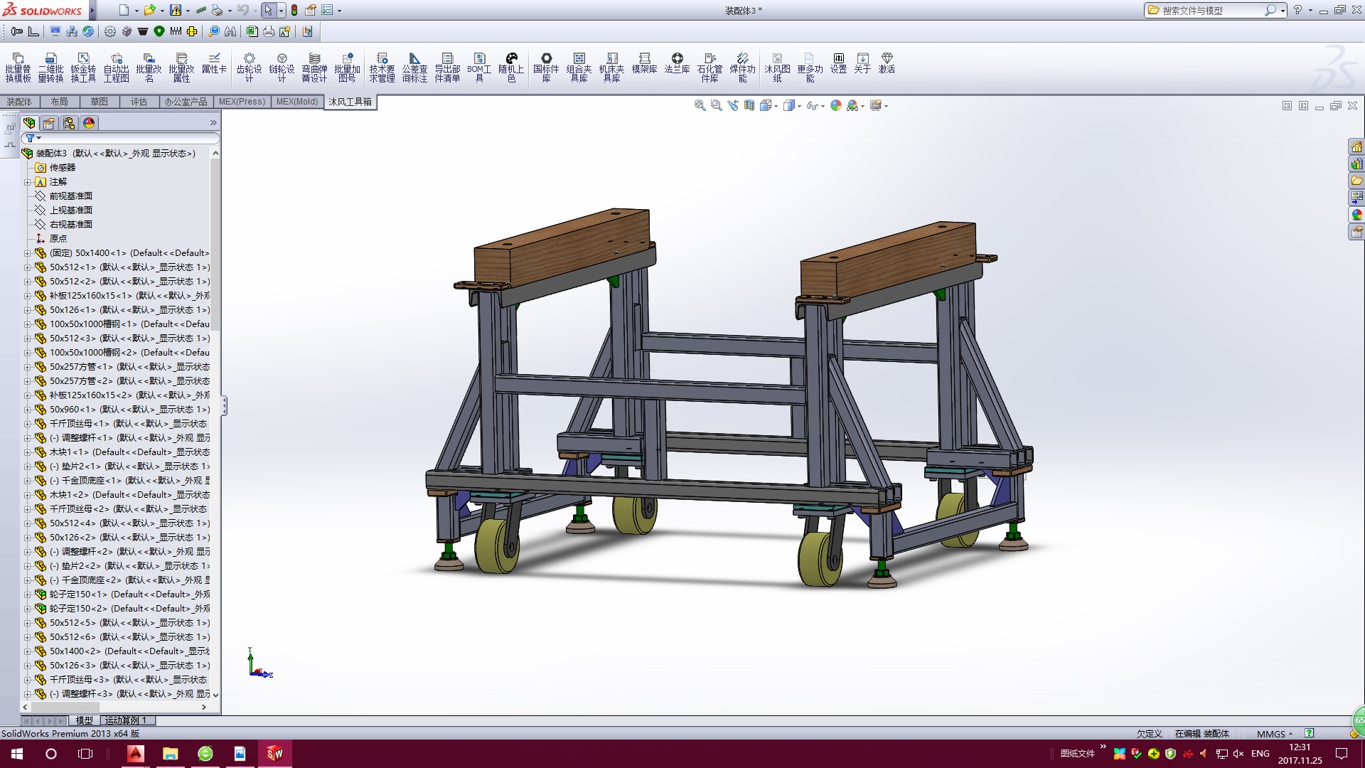This screenshot has width=1365, height=768.
Task: Click the Save document icon
Action: (176, 10)
